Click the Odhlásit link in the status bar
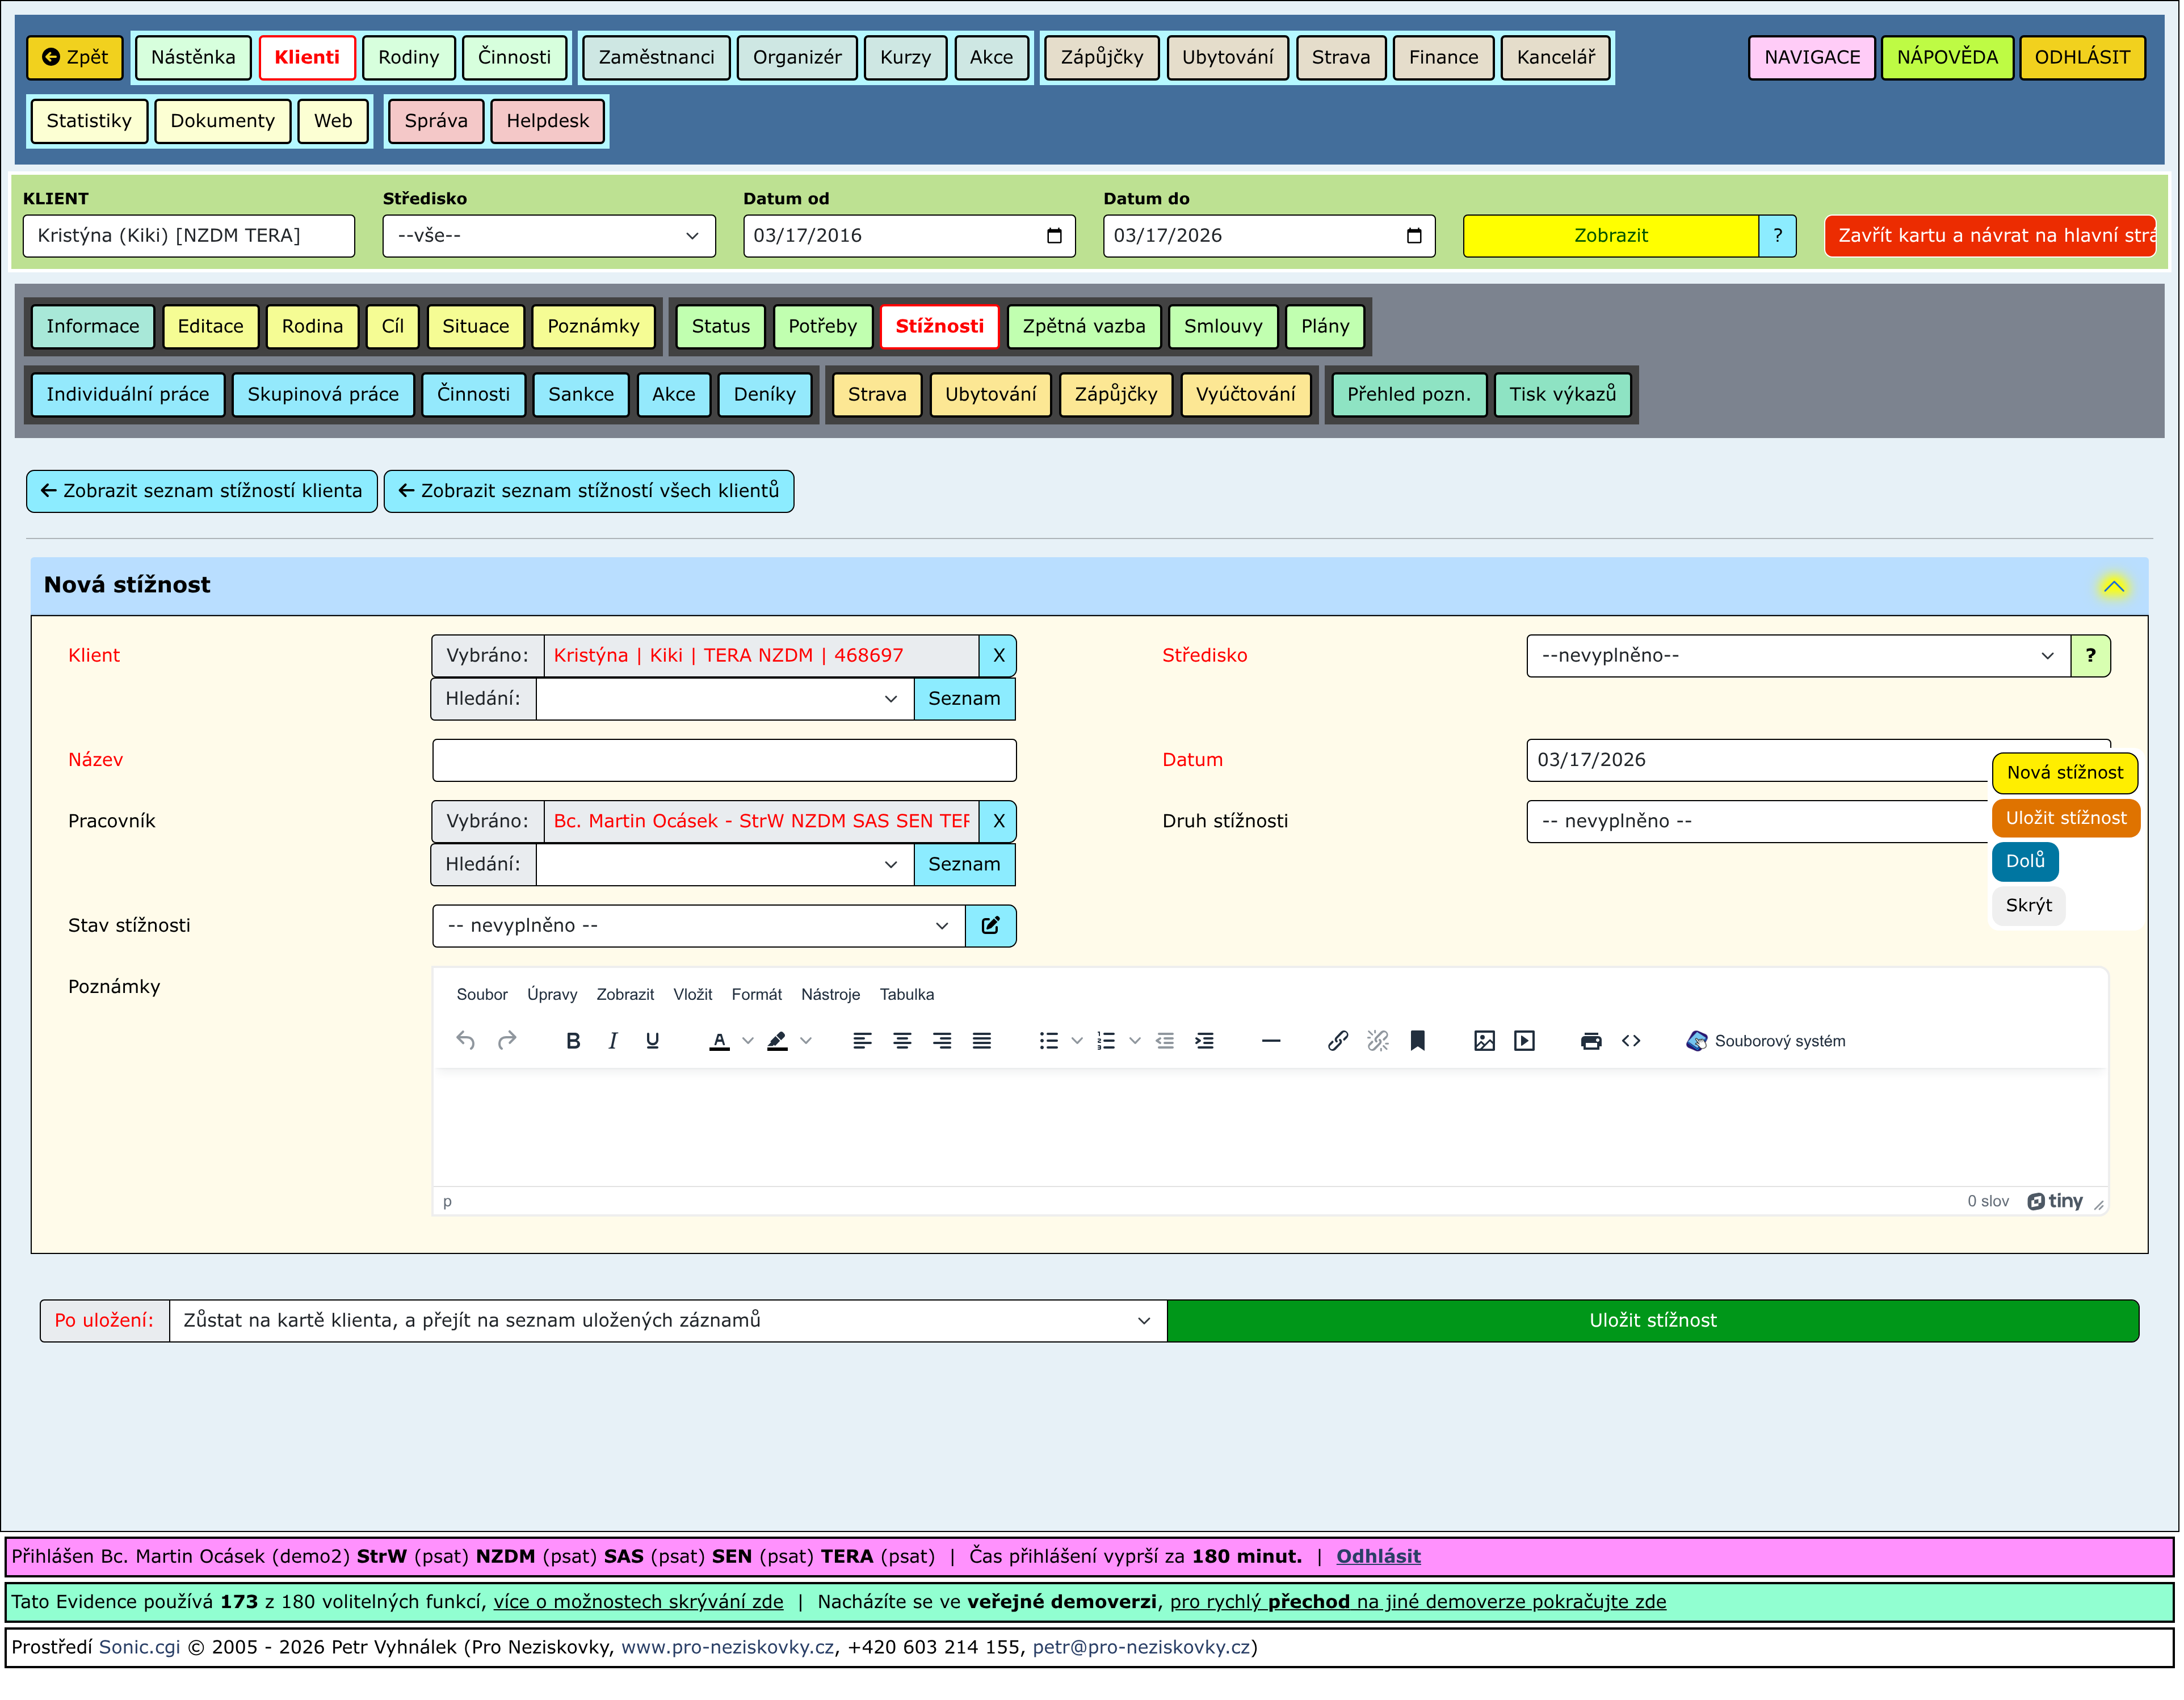Image resolution: width=2184 pixels, height=1700 pixels. (x=1378, y=1556)
